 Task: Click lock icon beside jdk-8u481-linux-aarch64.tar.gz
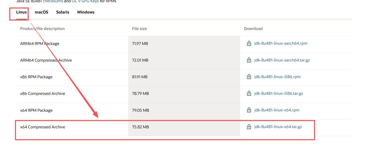pyautogui.click(x=249, y=60)
